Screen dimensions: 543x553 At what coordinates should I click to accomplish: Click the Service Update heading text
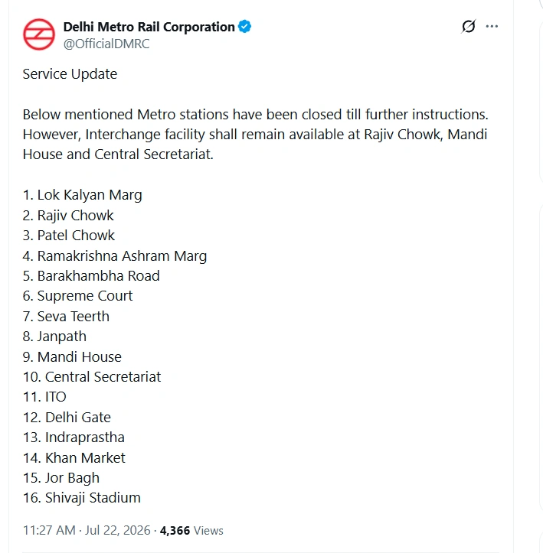pos(70,74)
